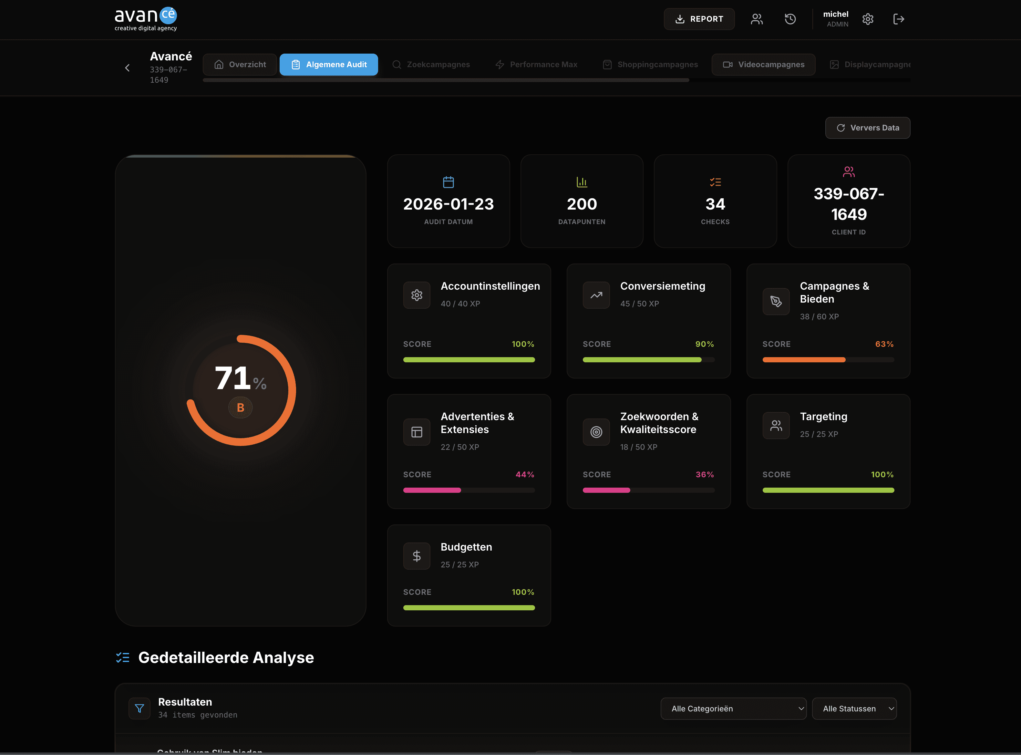Open the history clock icon
The image size is (1021, 755).
pyautogui.click(x=790, y=19)
